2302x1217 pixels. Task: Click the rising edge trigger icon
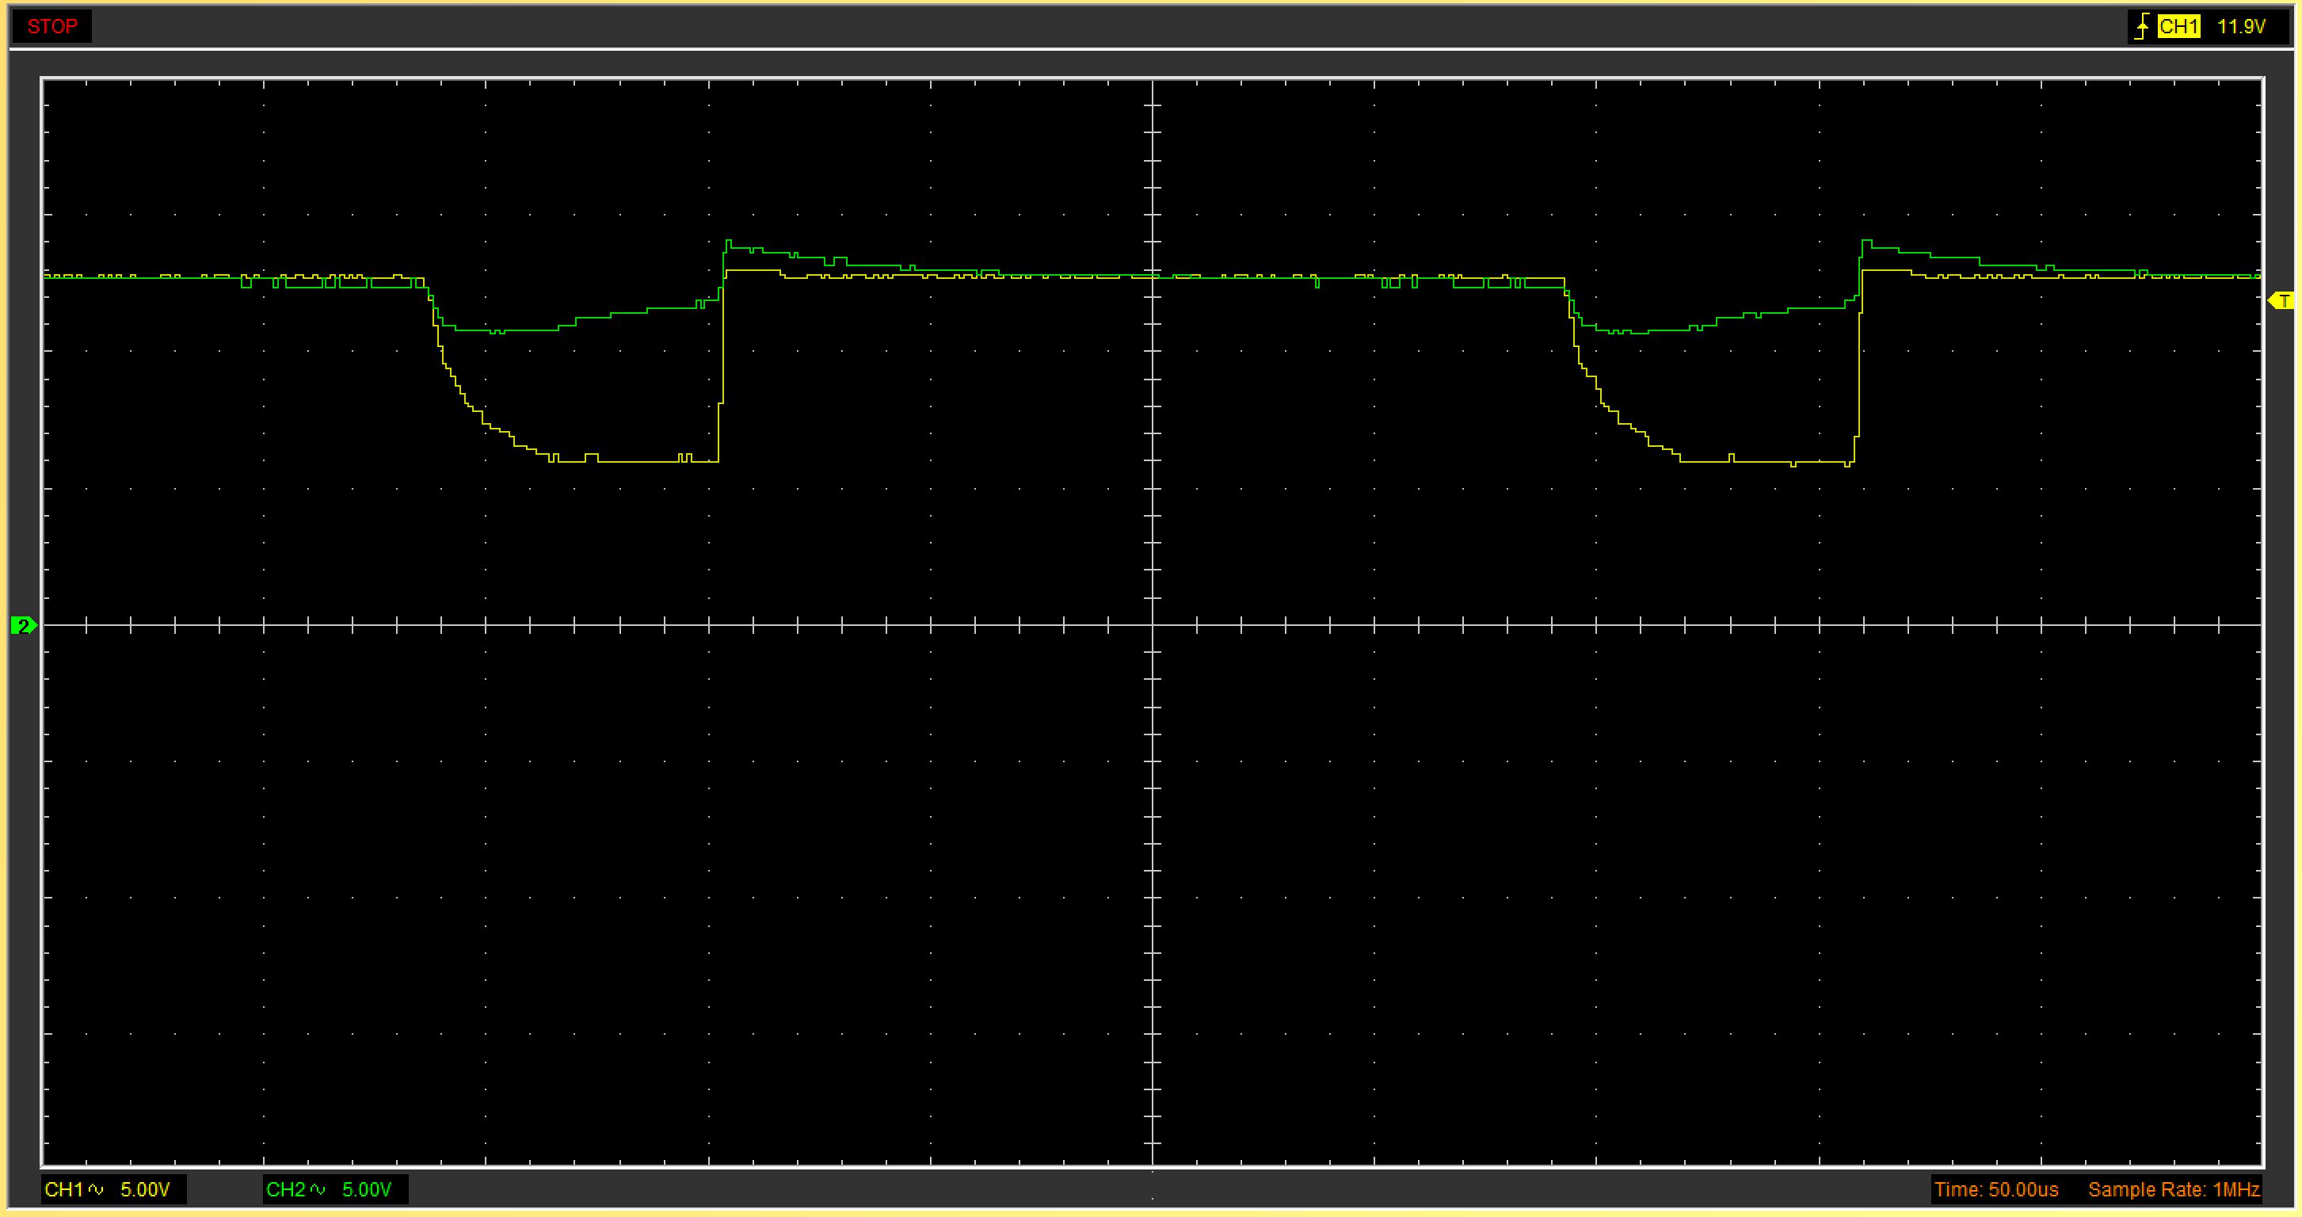[2141, 27]
